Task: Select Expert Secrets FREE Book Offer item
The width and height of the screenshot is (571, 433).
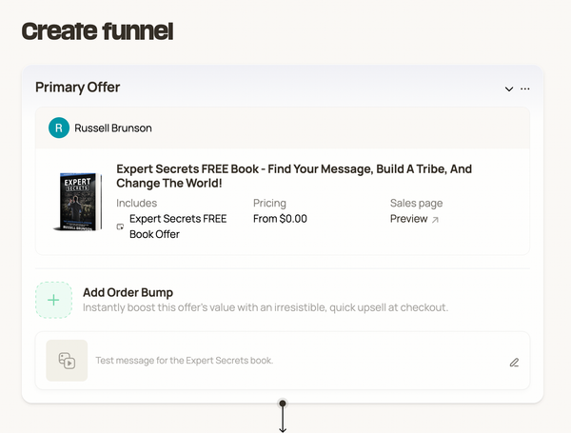Action: 178,226
